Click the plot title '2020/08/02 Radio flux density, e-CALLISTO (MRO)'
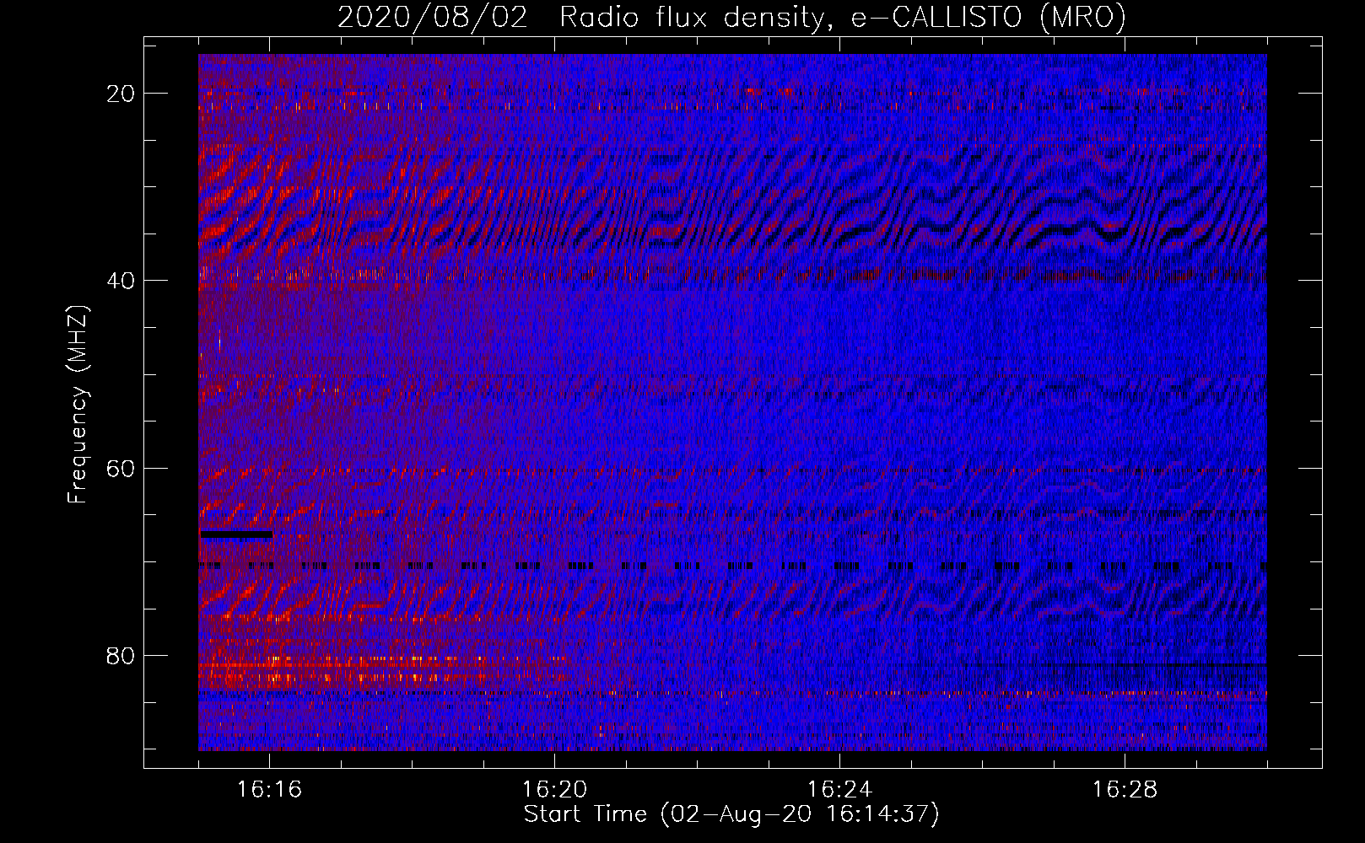 point(731,18)
